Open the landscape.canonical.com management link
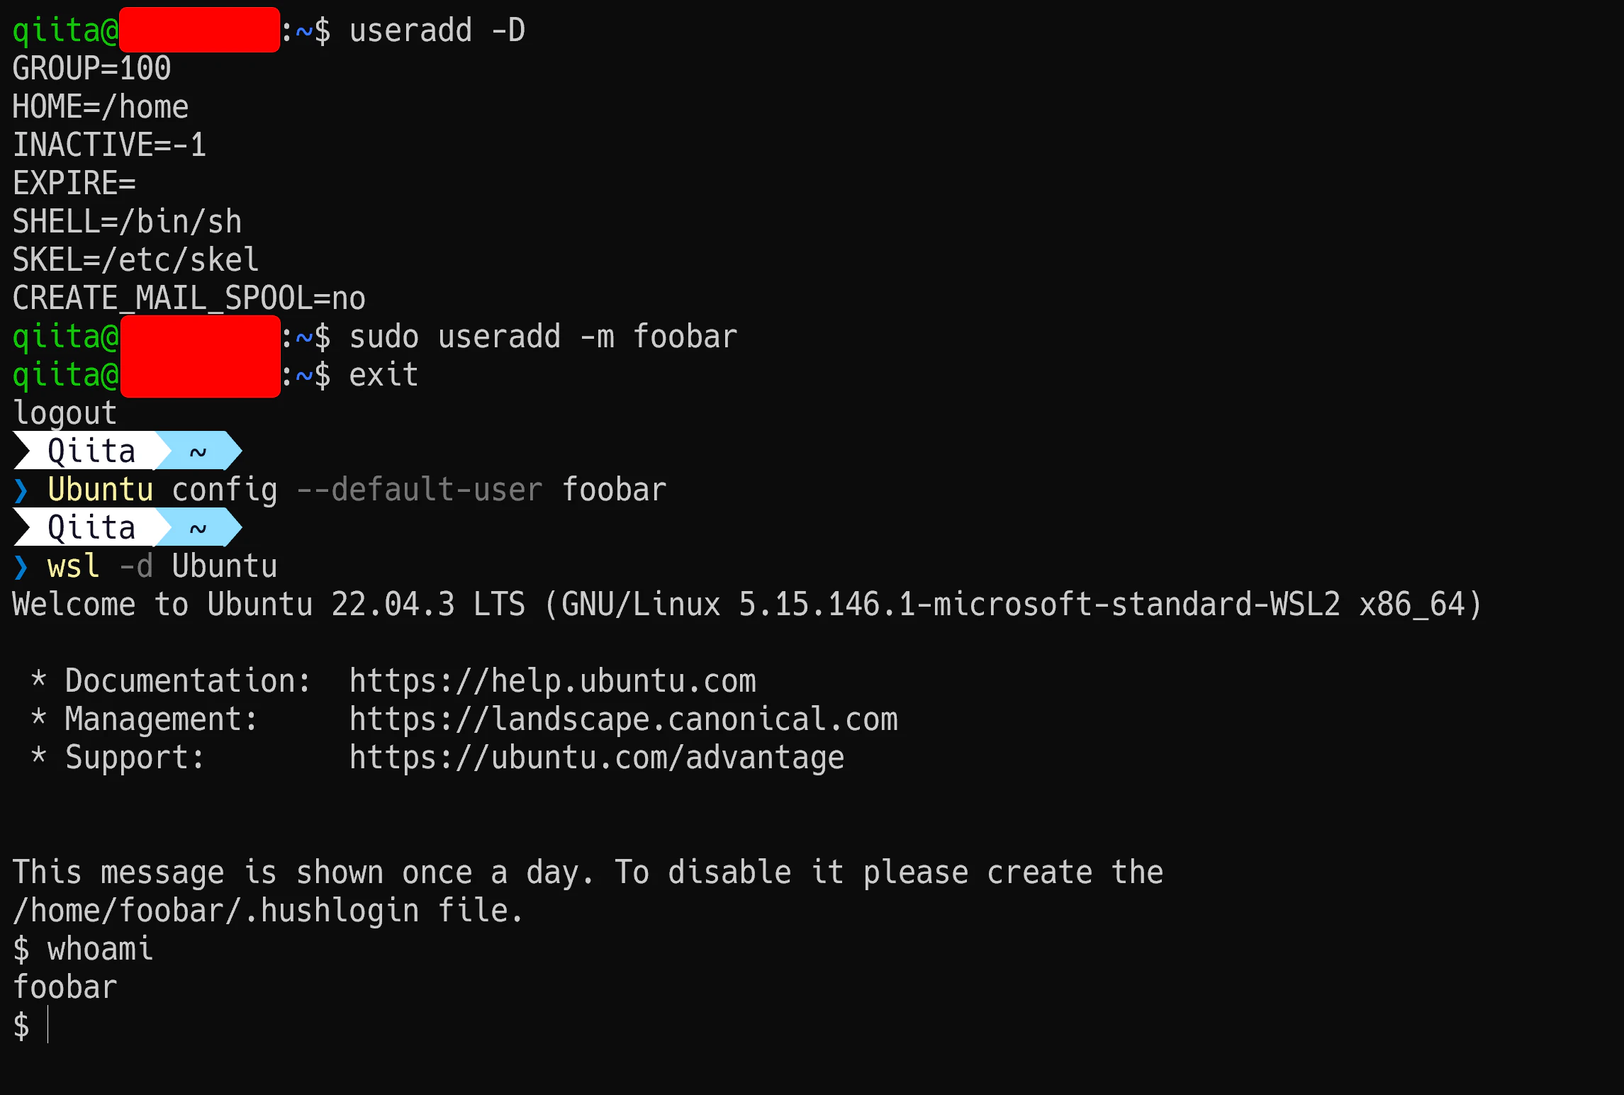The image size is (1624, 1095). coord(624,720)
